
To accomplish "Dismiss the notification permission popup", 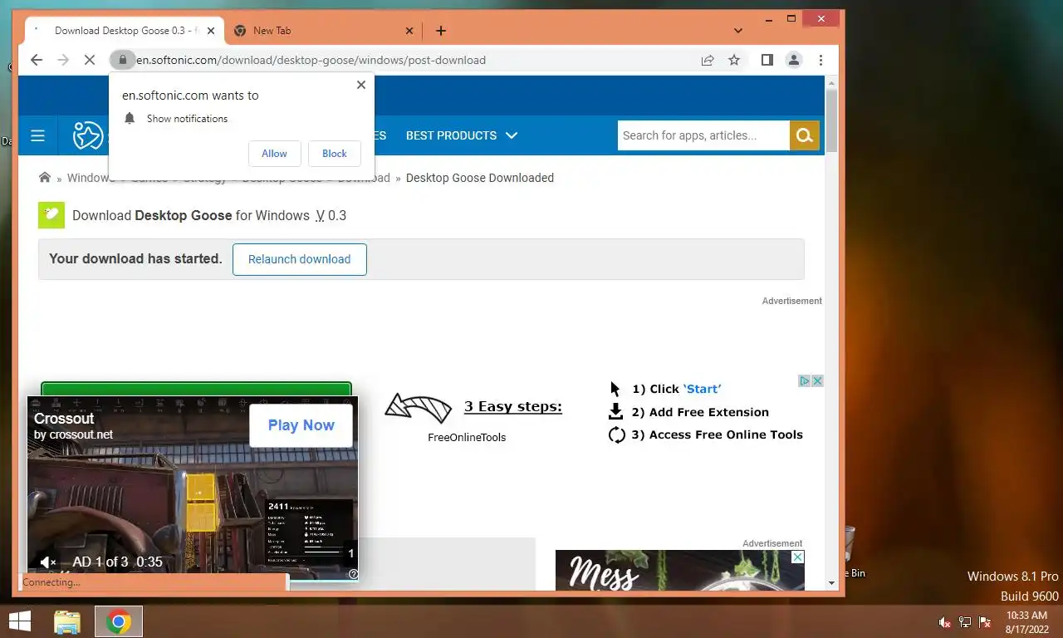I will point(361,85).
